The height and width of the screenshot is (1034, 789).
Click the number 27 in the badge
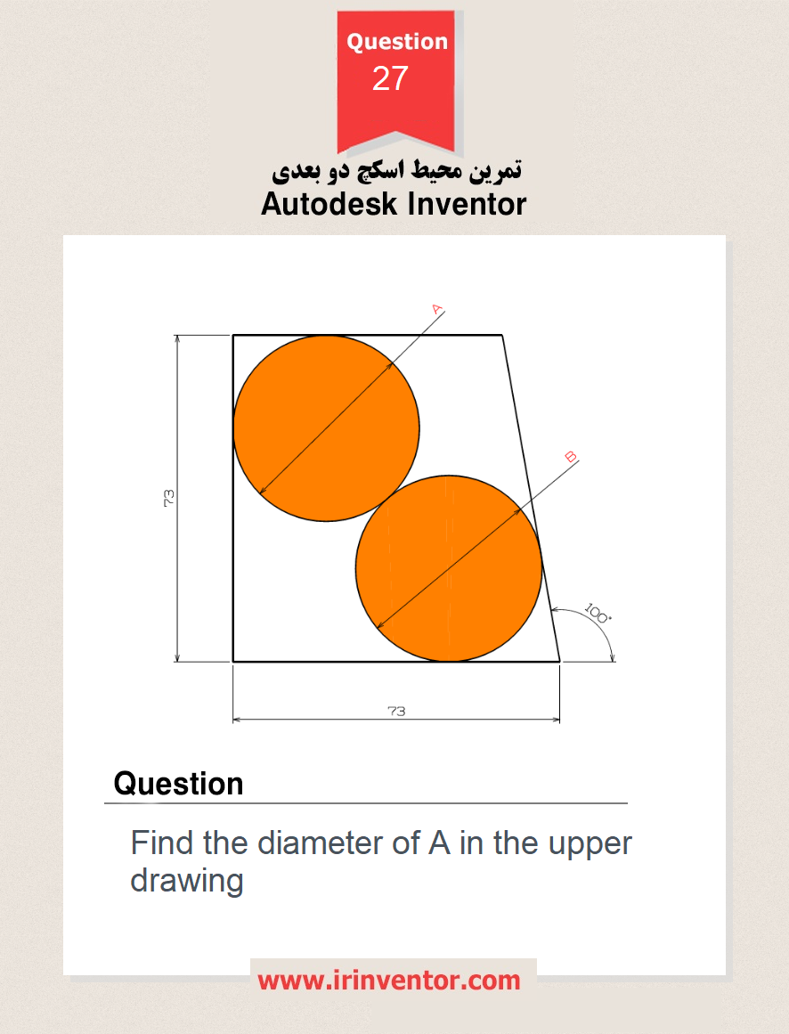(x=390, y=78)
